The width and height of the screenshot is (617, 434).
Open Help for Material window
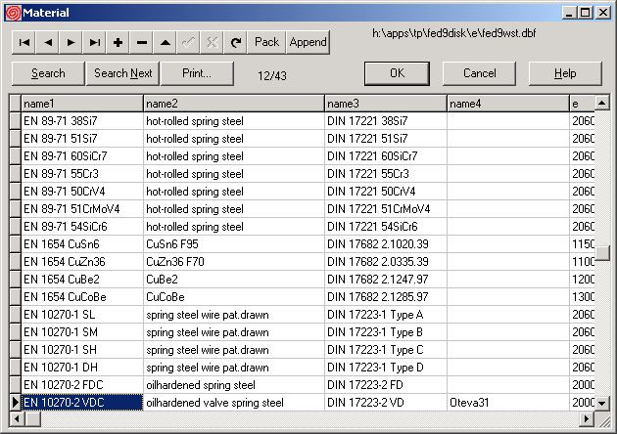click(x=565, y=73)
